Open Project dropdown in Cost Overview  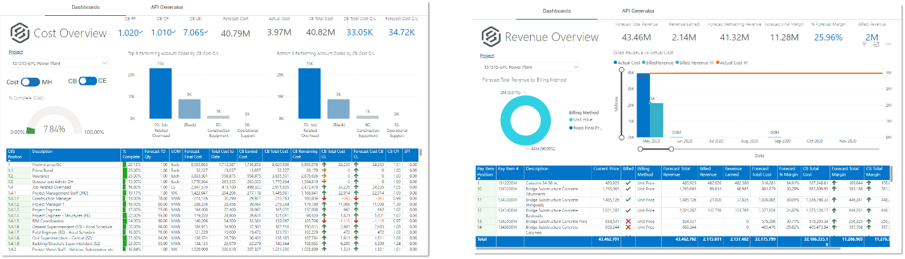[58, 63]
